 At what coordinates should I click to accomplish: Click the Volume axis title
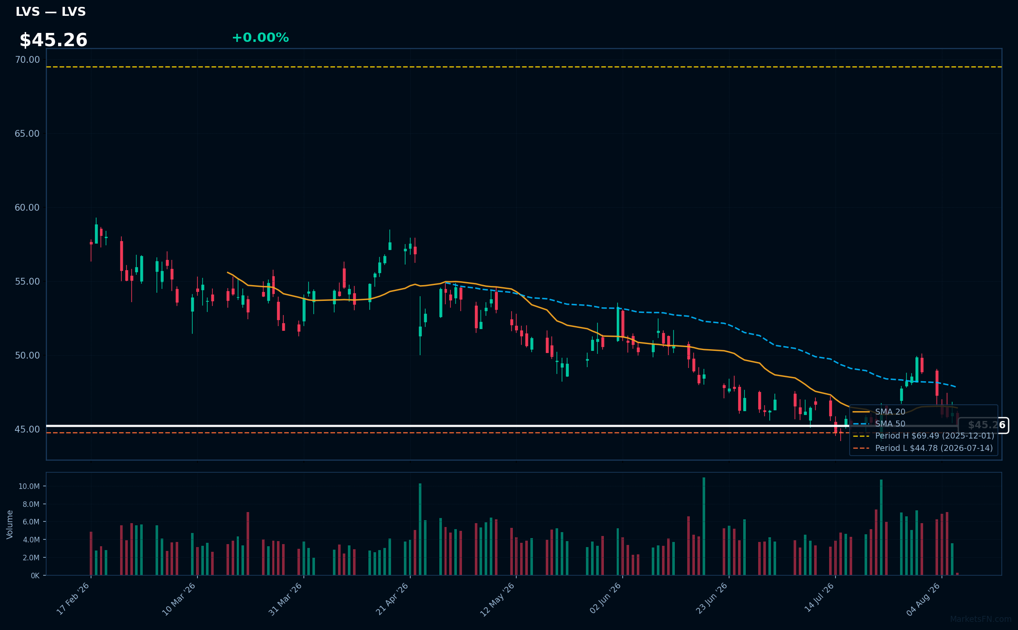click(9, 524)
